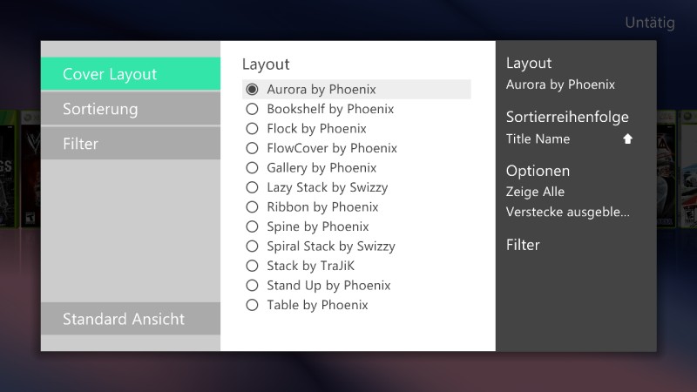Screen dimensions: 697x392
Task: Switch to the Sortierung tab
Action: pos(130,109)
